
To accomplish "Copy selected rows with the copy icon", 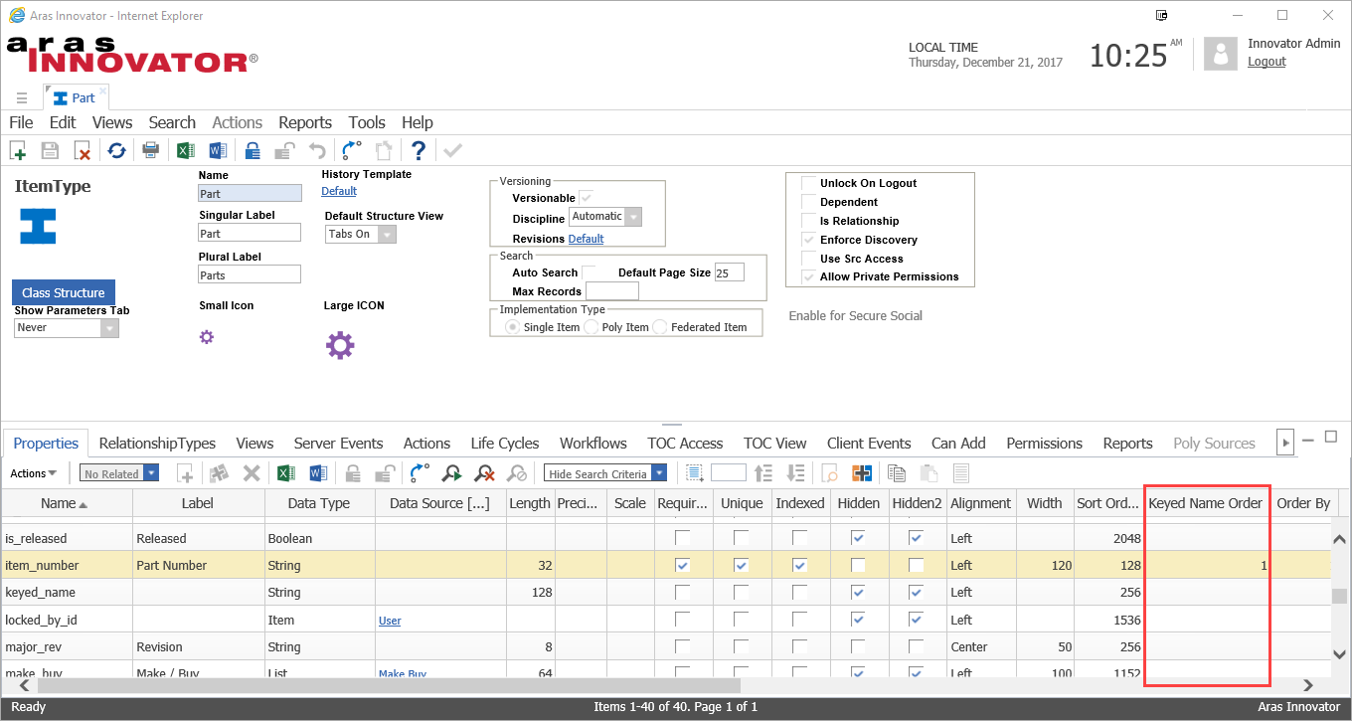I will [897, 473].
